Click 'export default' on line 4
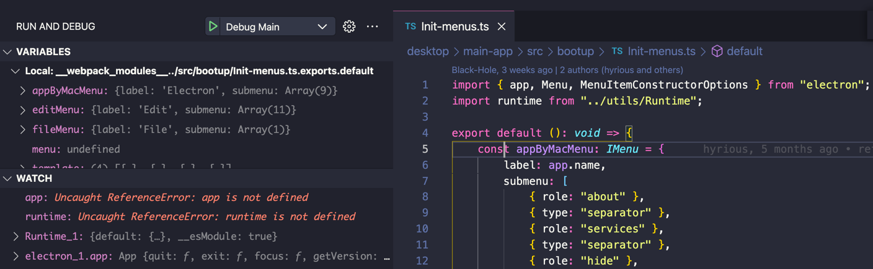 click(x=497, y=133)
